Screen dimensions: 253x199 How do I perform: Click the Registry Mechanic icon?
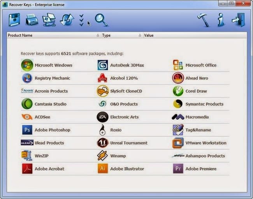click(x=27, y=78)
